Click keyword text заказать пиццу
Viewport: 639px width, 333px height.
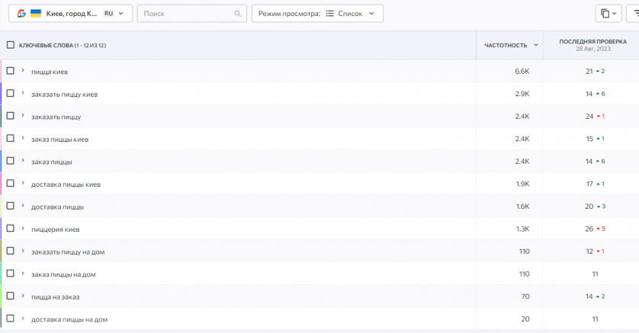pos(56,117)
